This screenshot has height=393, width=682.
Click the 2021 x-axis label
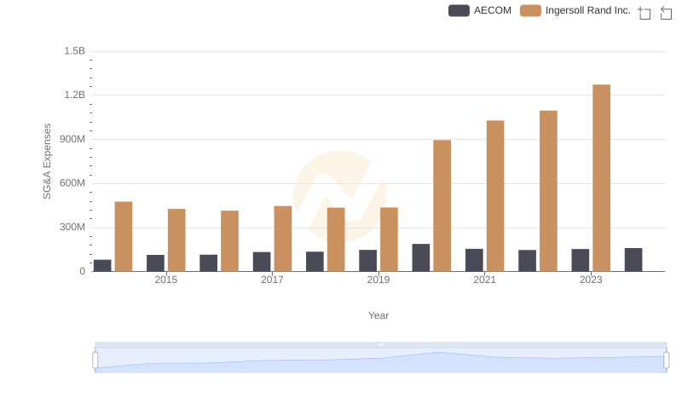(484, 280)
